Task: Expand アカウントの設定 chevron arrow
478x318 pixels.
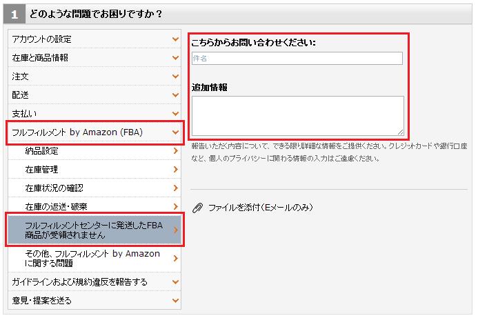Action: click(176, 39)
